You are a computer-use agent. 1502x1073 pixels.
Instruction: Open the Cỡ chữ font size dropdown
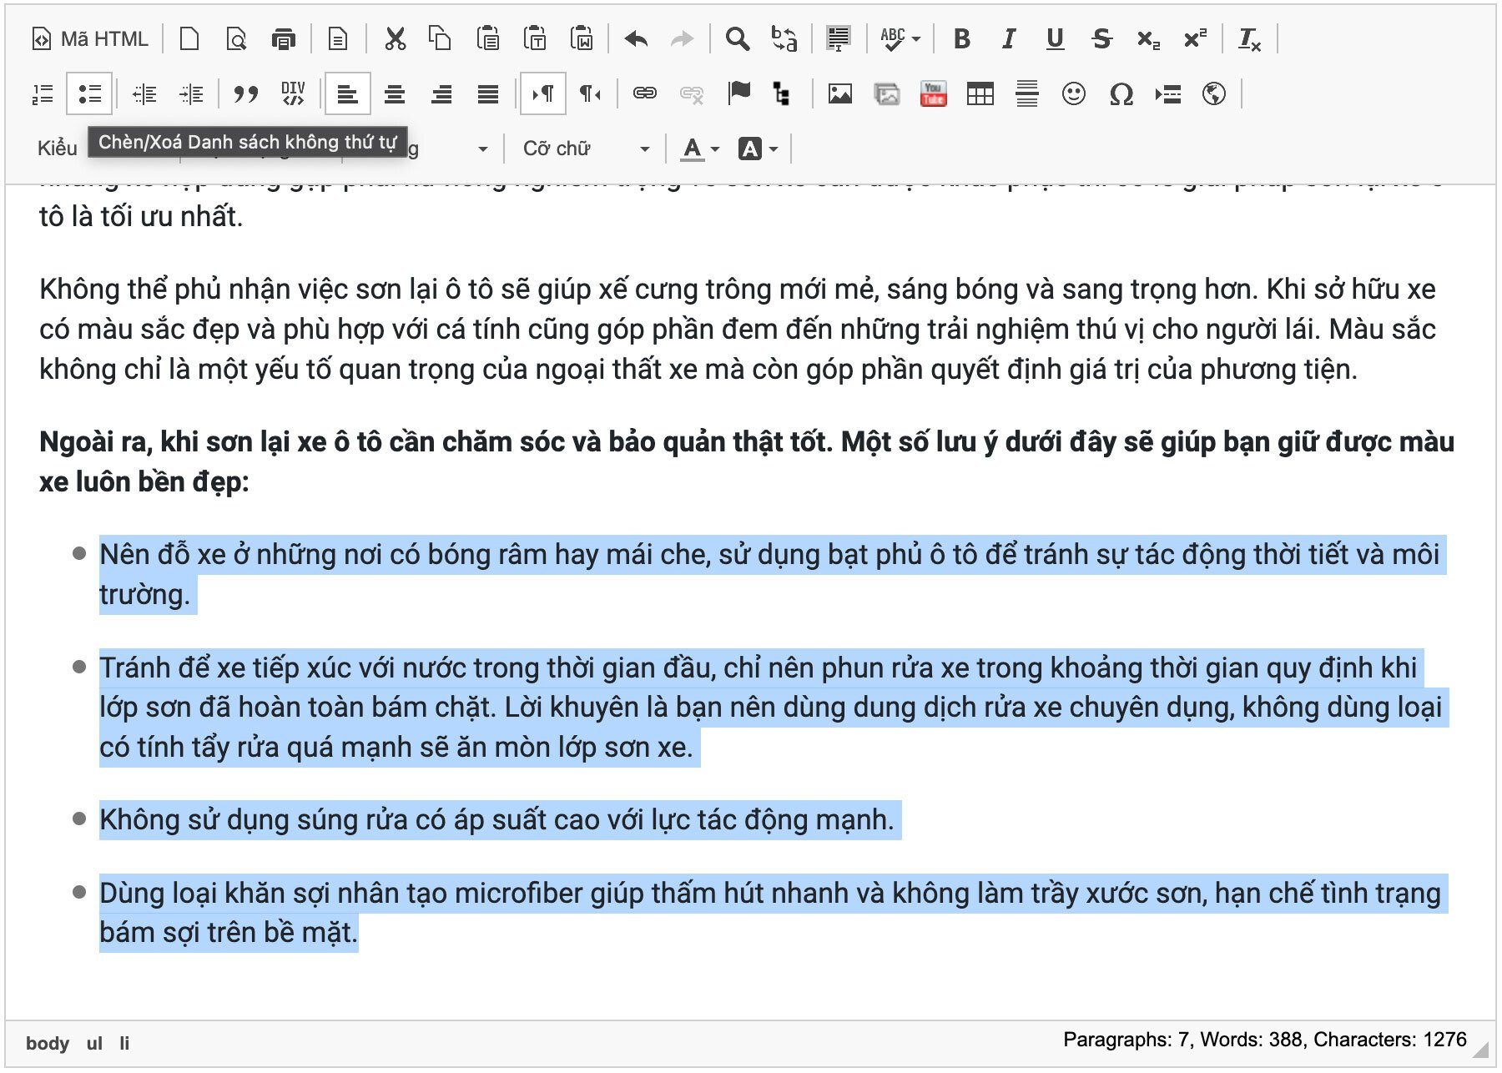586,149
